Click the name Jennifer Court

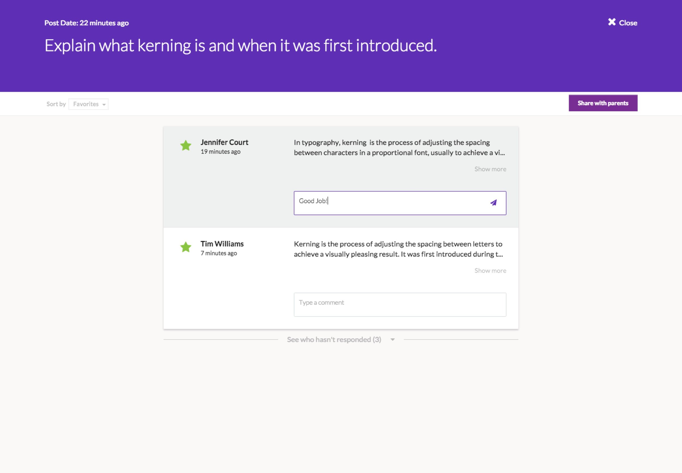pyautogui.click(x=224, y=142)
